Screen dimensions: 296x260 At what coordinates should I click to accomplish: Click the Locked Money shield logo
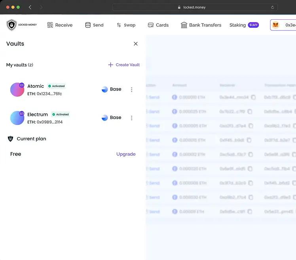[11, 25]
